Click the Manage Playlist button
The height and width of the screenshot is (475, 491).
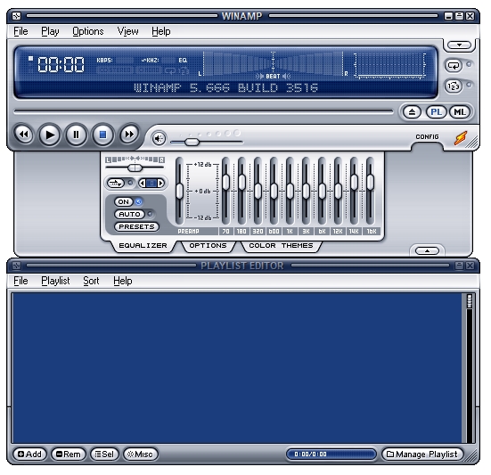tap(422, 454)
